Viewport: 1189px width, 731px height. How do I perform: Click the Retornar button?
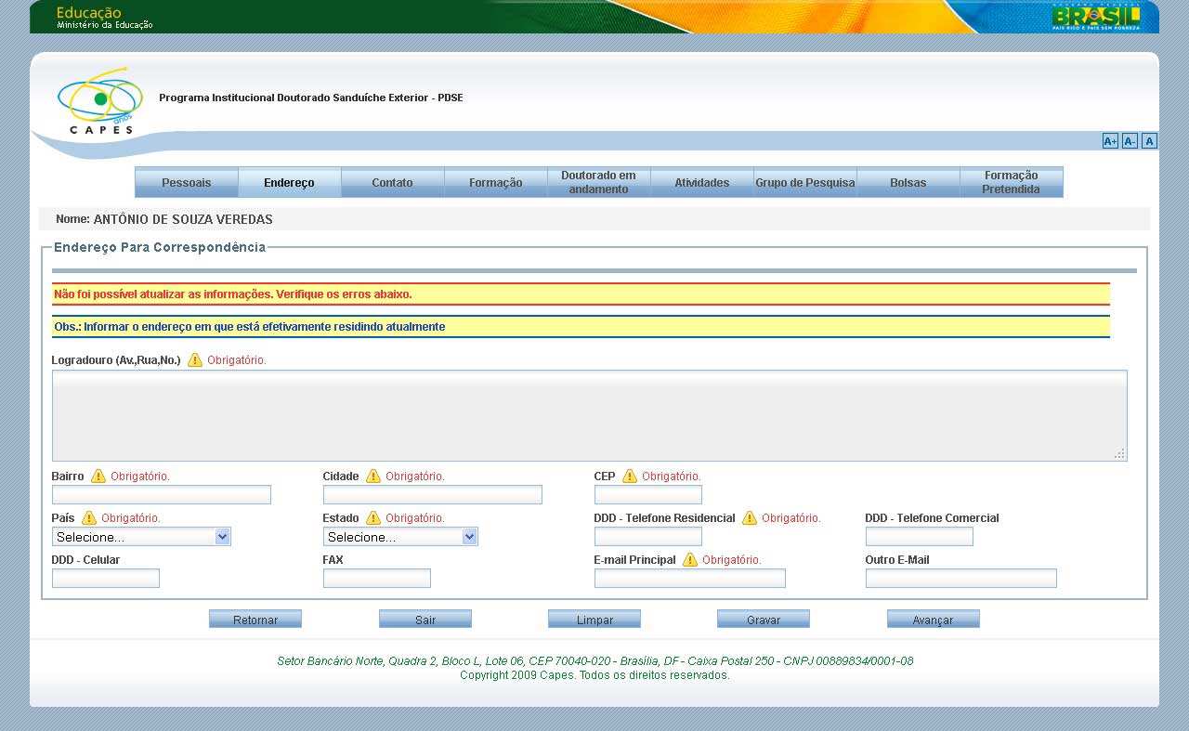[255, 620]
